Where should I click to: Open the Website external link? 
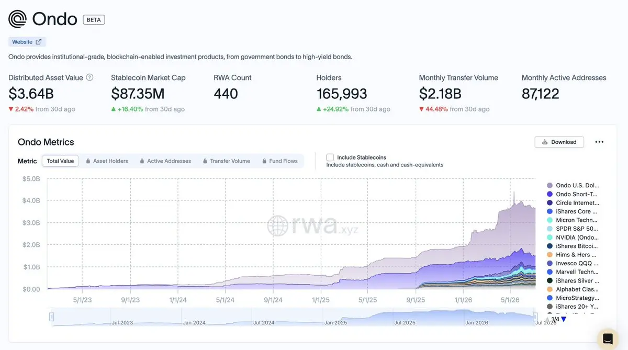coord(27,42)
